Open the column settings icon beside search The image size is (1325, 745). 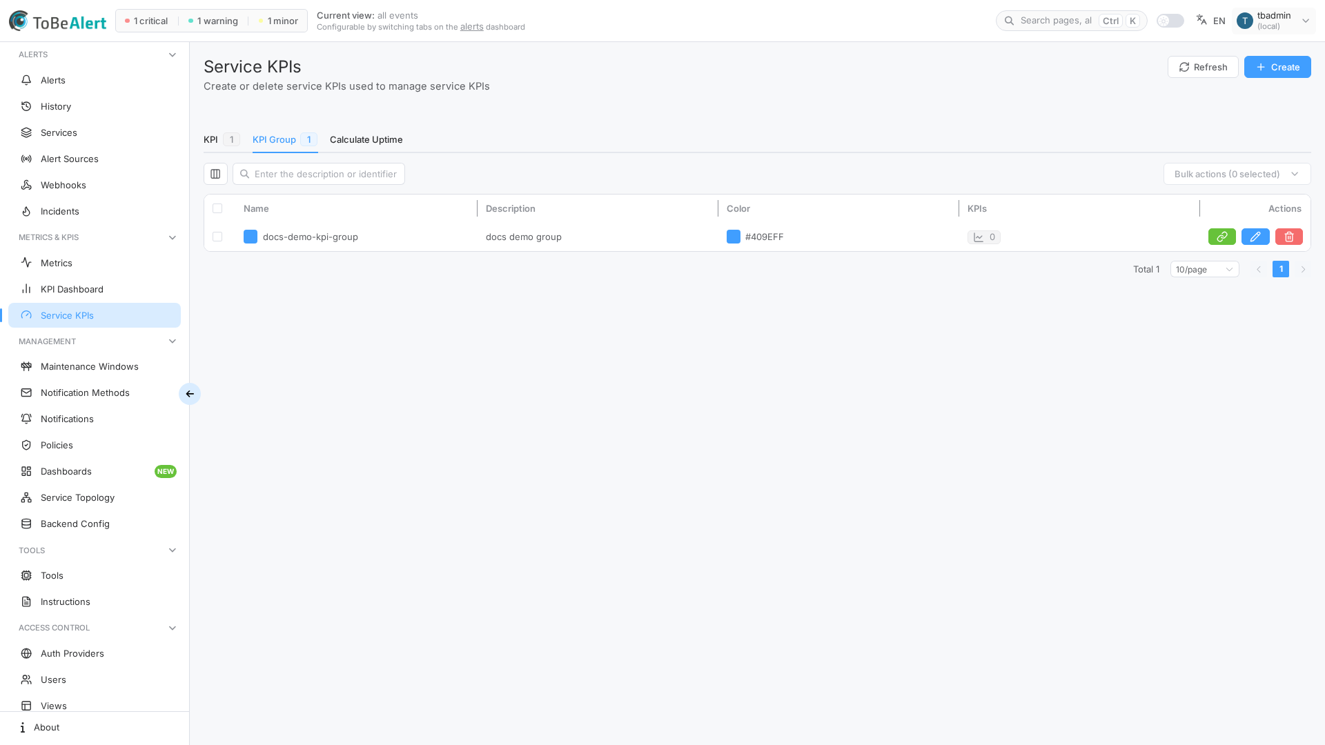click(x=215, y=174)
